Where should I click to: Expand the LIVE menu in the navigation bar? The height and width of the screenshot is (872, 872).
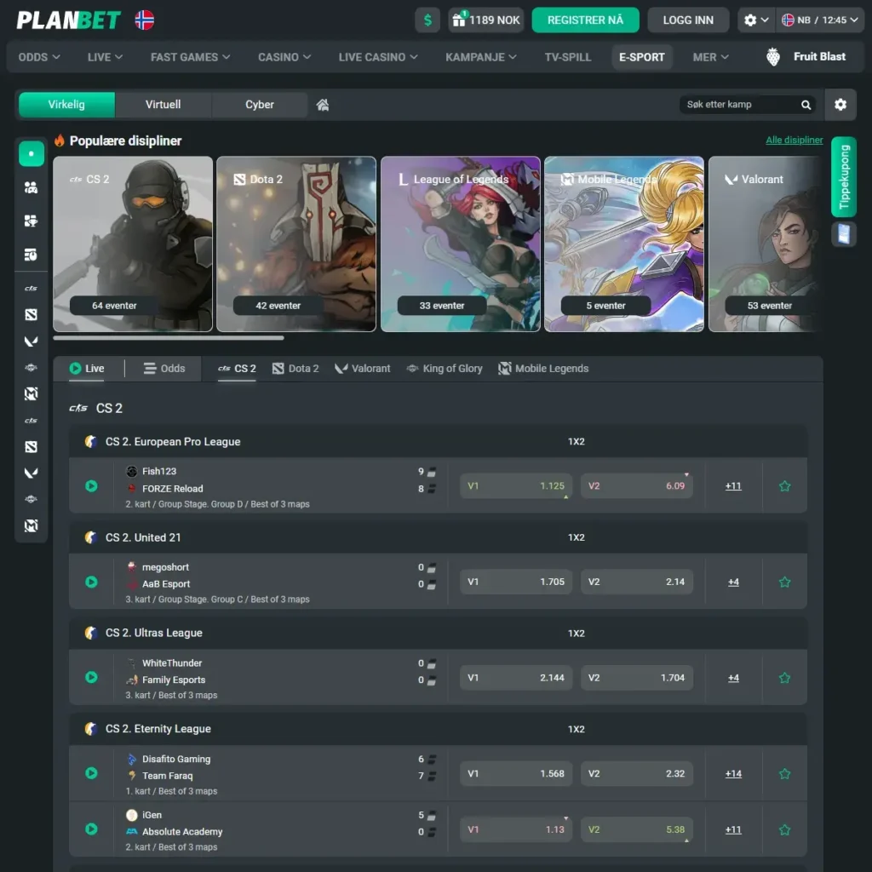click(105, 57)
